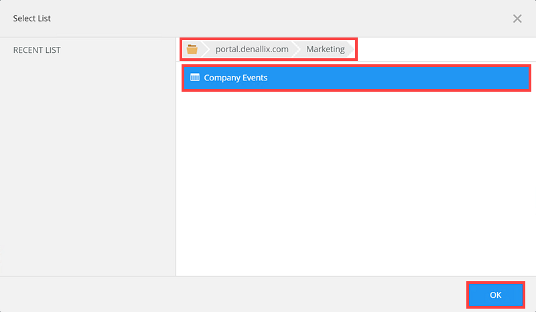This screenshot has width=536, height=312.
Task: Confirm selection with the OK button
Action: click(496, 295)
